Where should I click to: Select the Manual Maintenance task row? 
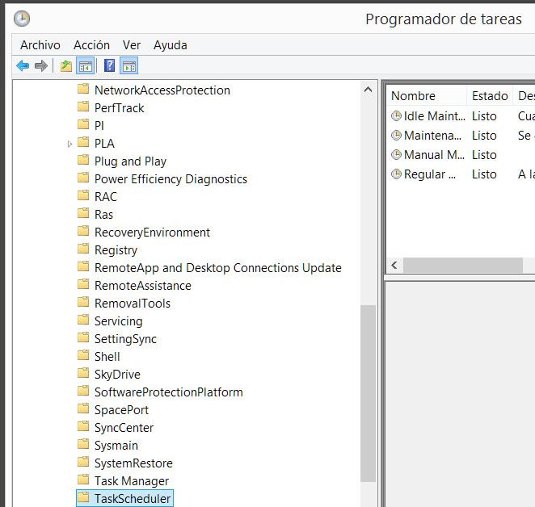tap(433, 154)
